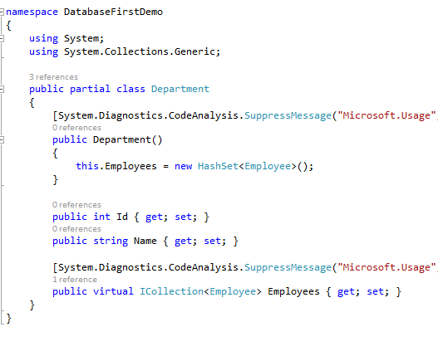The height and width of the screenshot is (361, 438).
Task: Click the Id property identifier
Action: point(122,217)
